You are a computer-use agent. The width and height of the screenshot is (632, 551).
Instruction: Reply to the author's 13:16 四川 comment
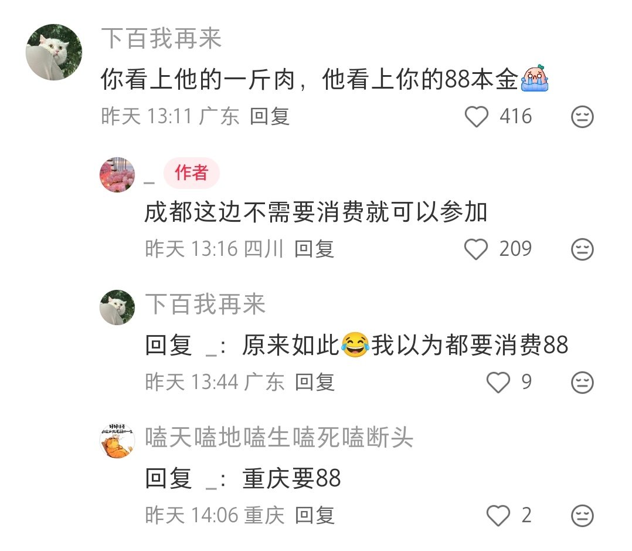(x=314, y=248)
